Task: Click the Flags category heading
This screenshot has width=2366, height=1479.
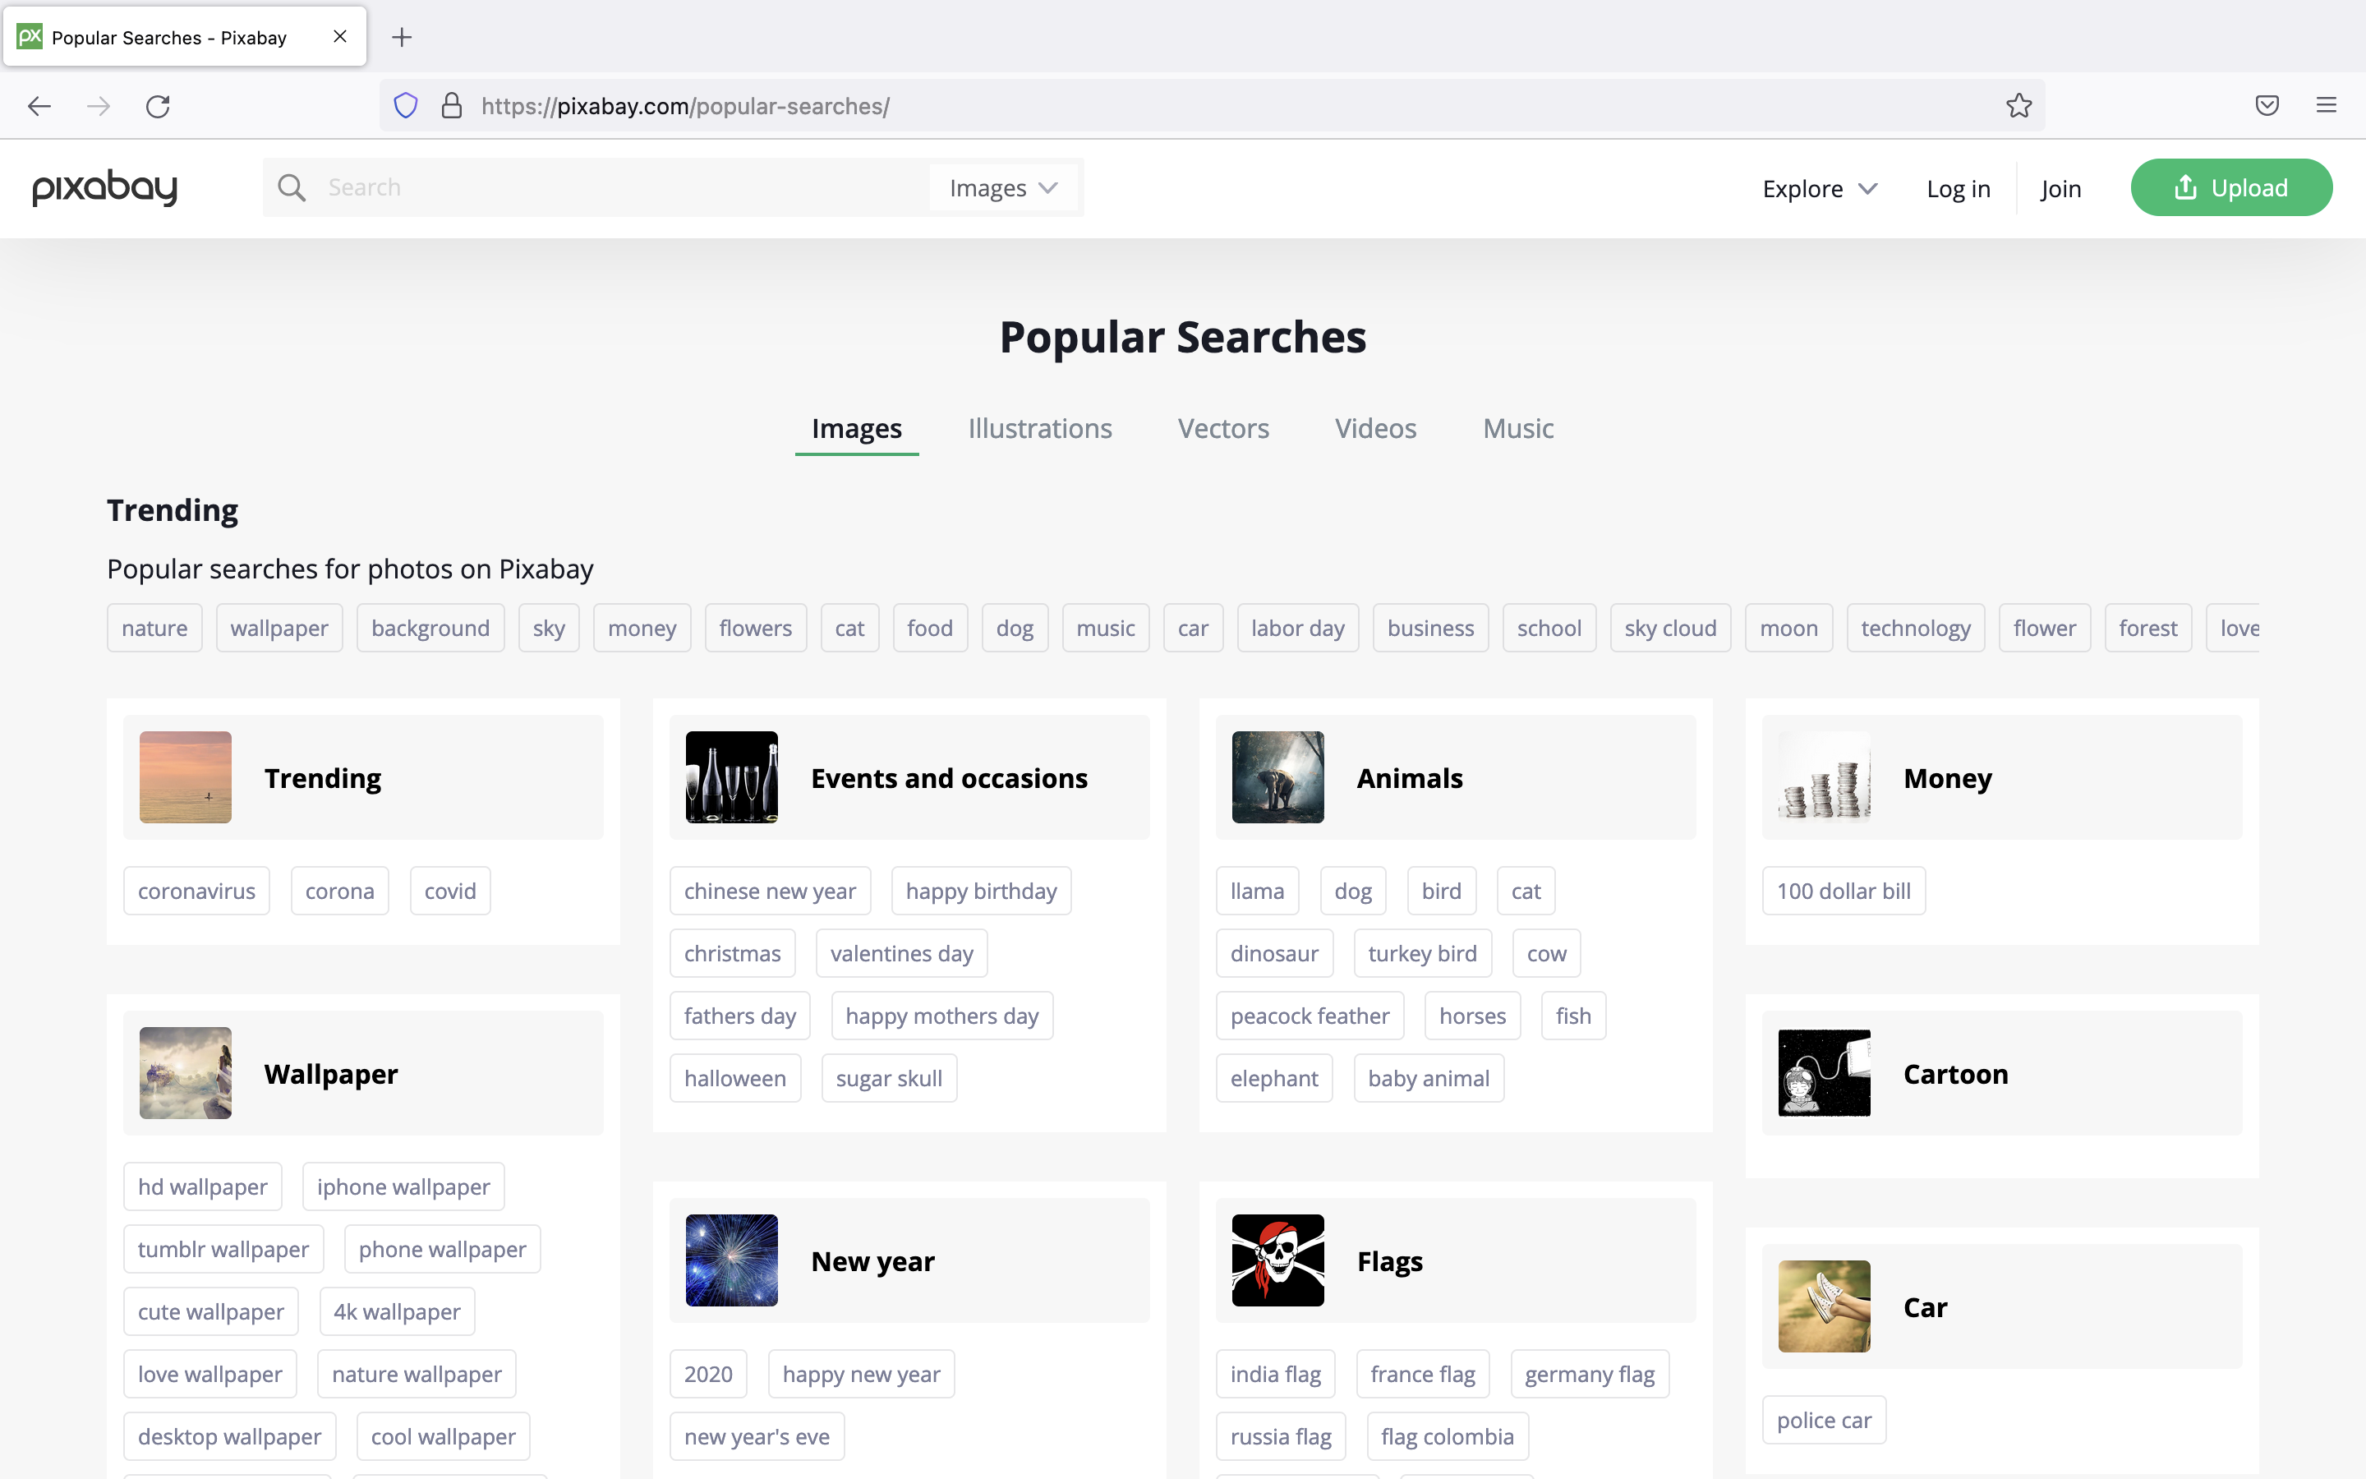Action: [1389, 1261]
